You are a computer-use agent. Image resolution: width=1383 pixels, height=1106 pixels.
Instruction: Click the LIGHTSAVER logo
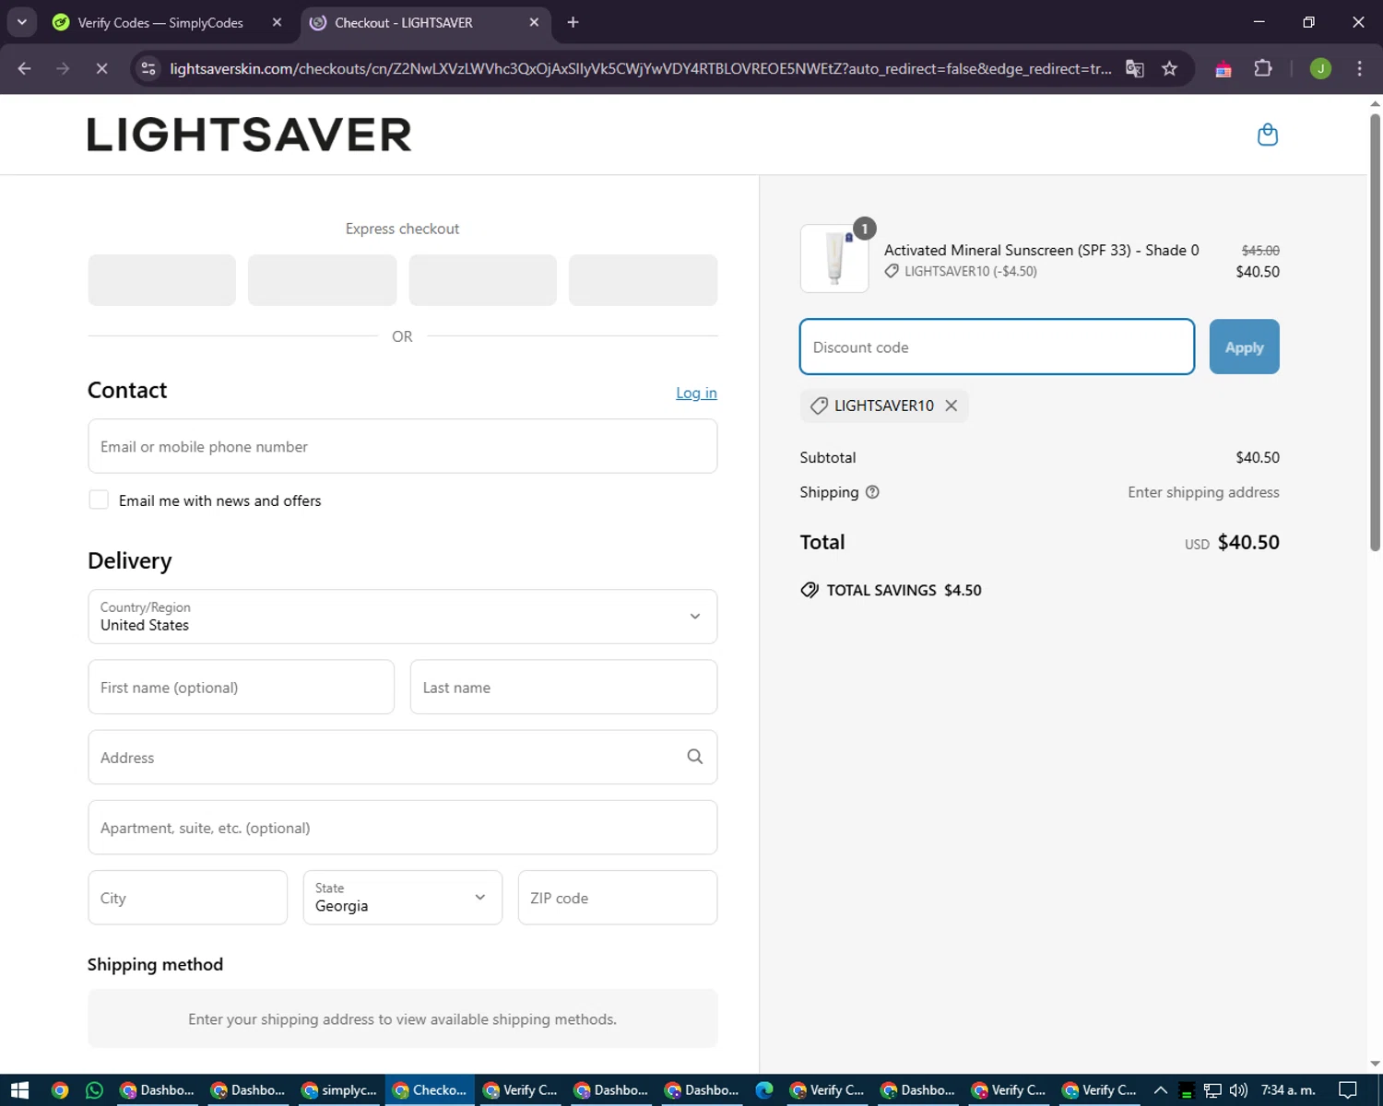[250, 135]
